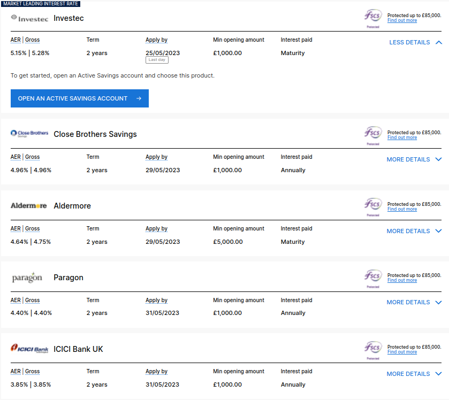Select the Close Brothers Savings heading
The image size is (449, 400).
(95, 134)
